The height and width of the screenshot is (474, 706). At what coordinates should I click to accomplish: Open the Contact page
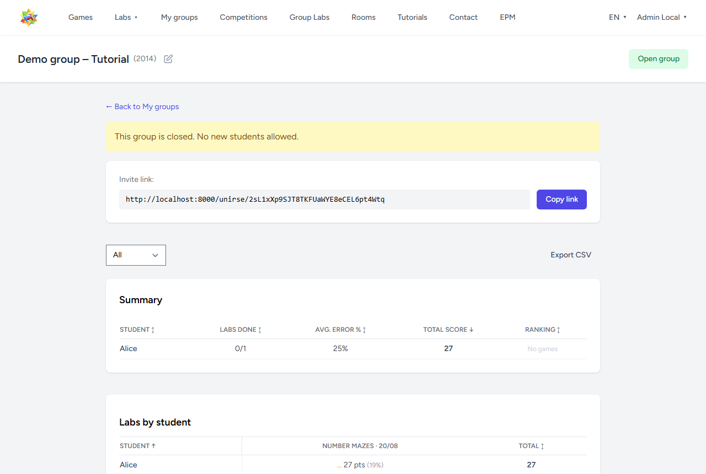point(463,18)
